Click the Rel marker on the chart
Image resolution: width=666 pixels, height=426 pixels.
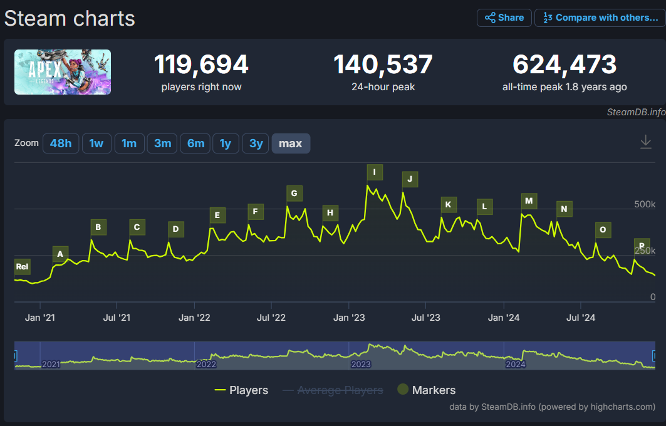pos(22,267)
